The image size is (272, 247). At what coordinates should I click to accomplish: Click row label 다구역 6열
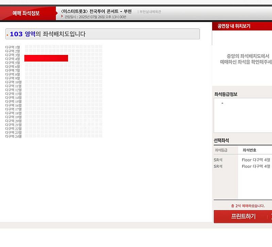tap(13, 66)
